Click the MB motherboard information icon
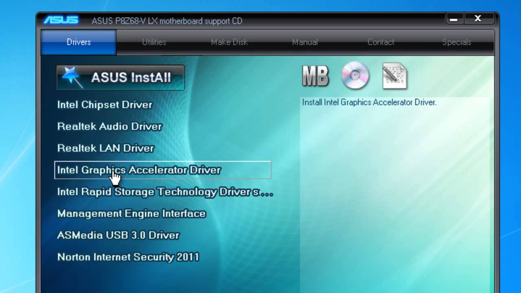 pyautogui.click(x=315, y=76)
